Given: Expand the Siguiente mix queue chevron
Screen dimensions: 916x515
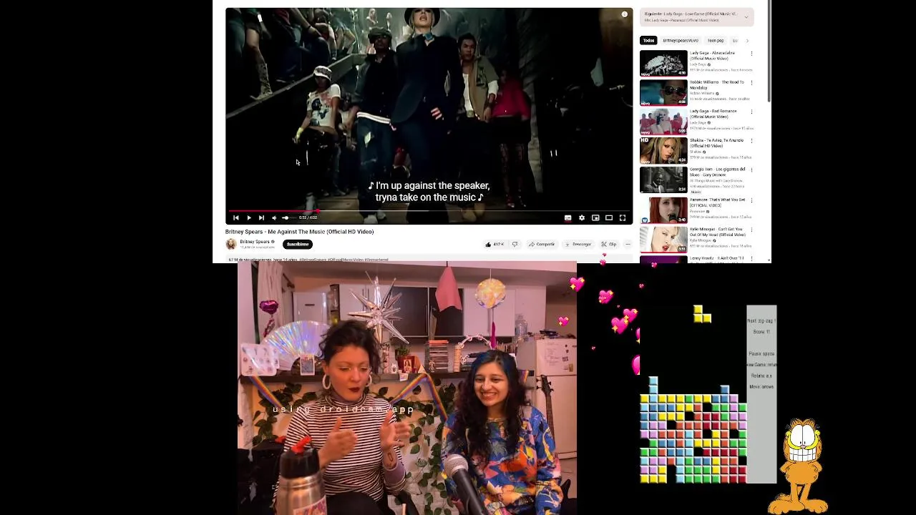Looking at the screenshot, I should (746, 16).
